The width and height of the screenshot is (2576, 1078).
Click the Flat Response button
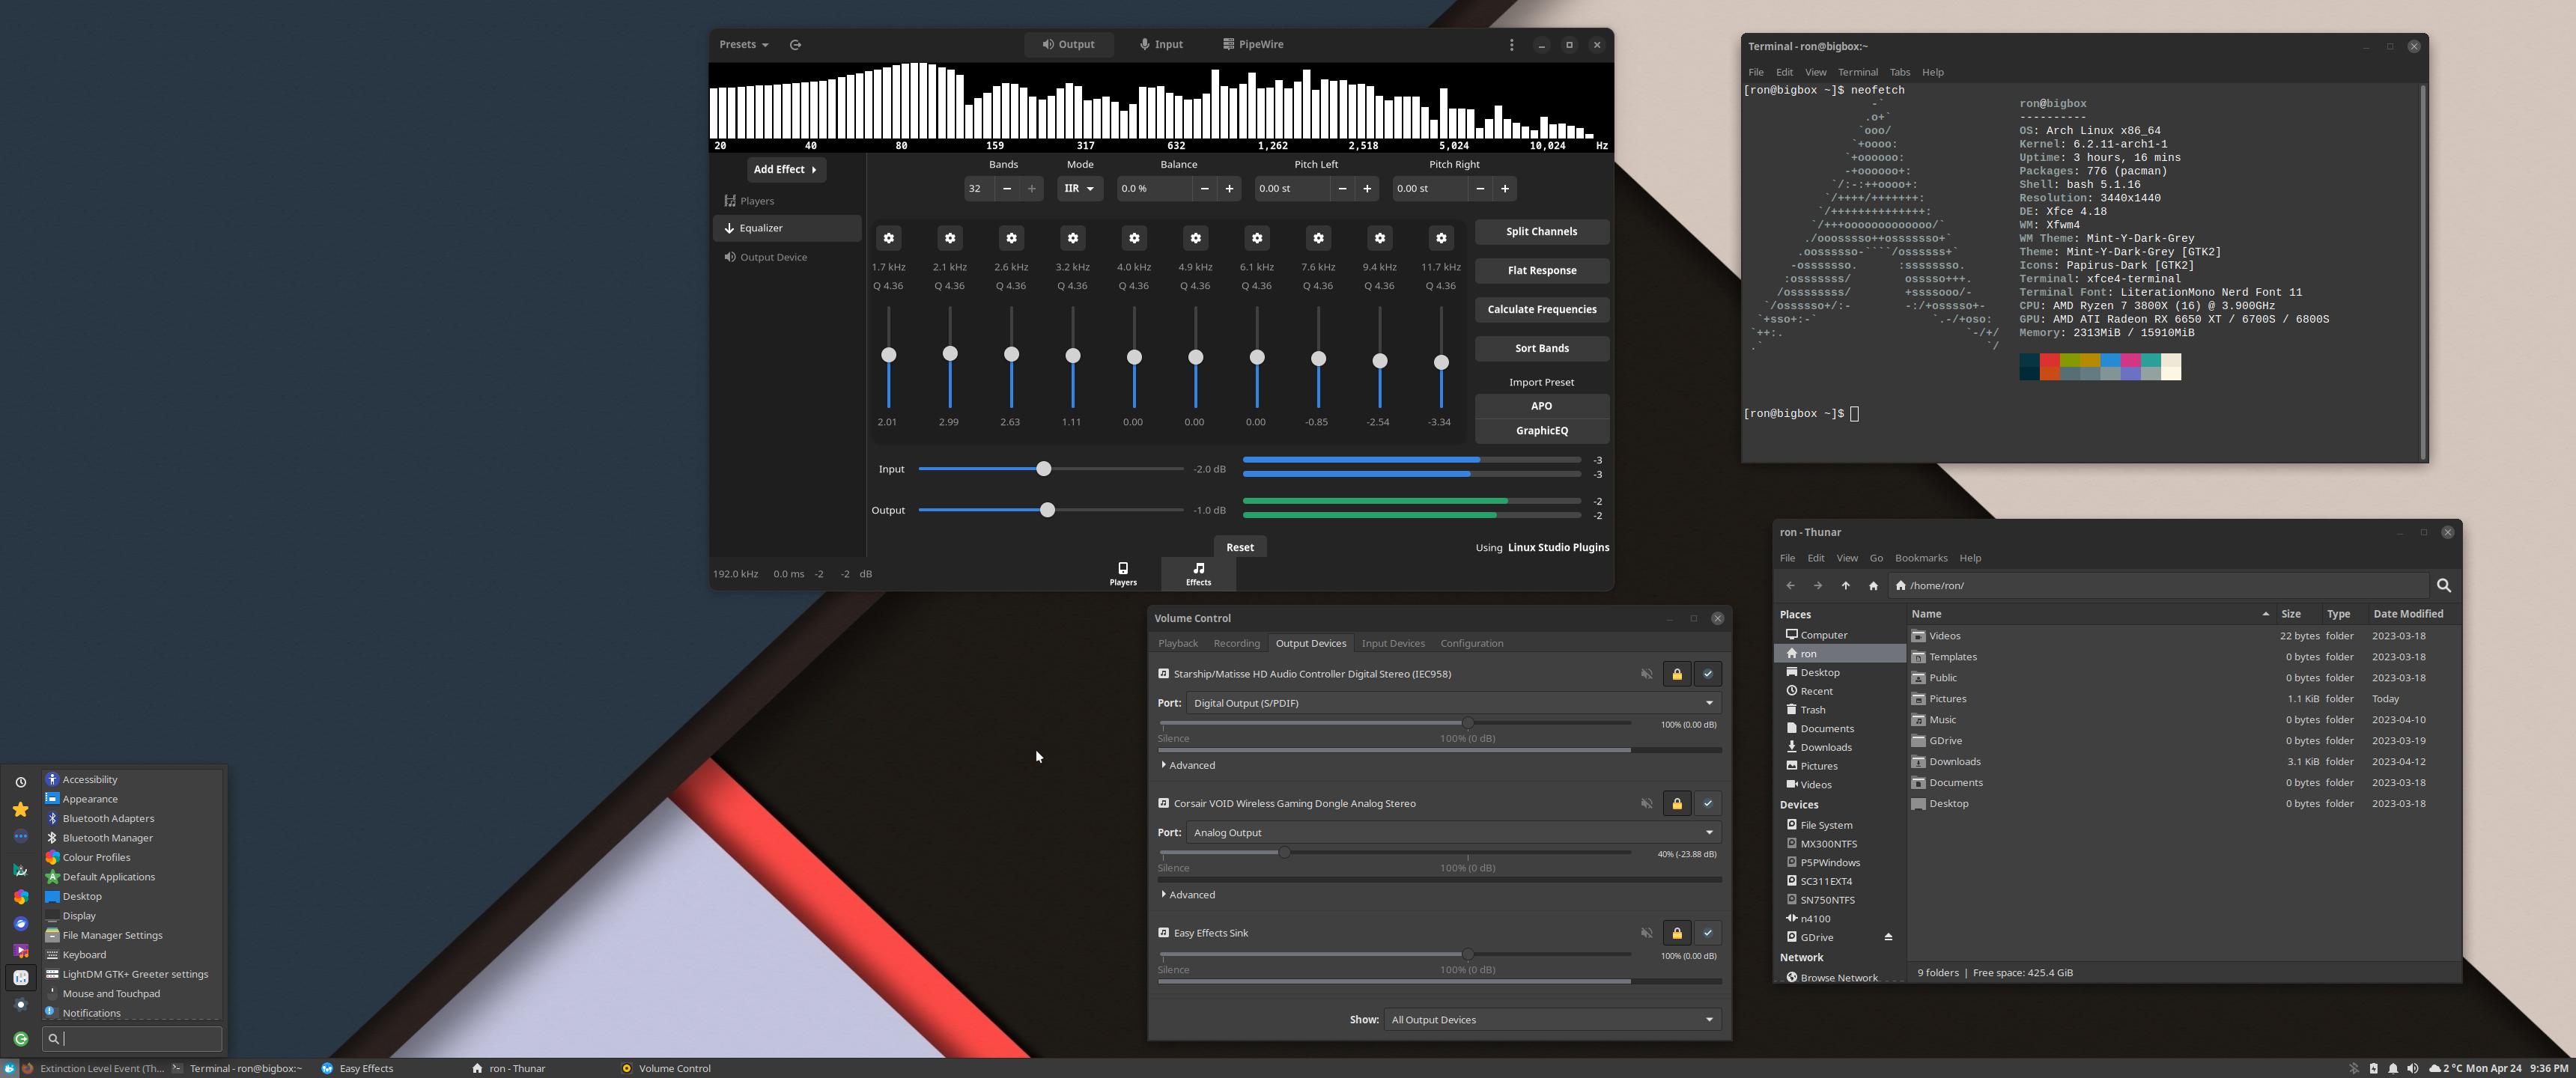click(x=1541, y=270)
